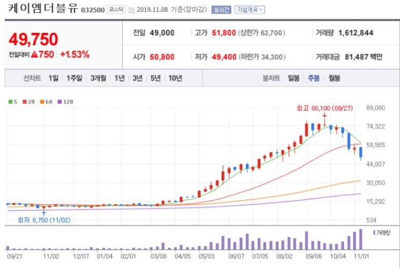Click the 코스닥 market badge
400x268 pixels.
(116, 10)
